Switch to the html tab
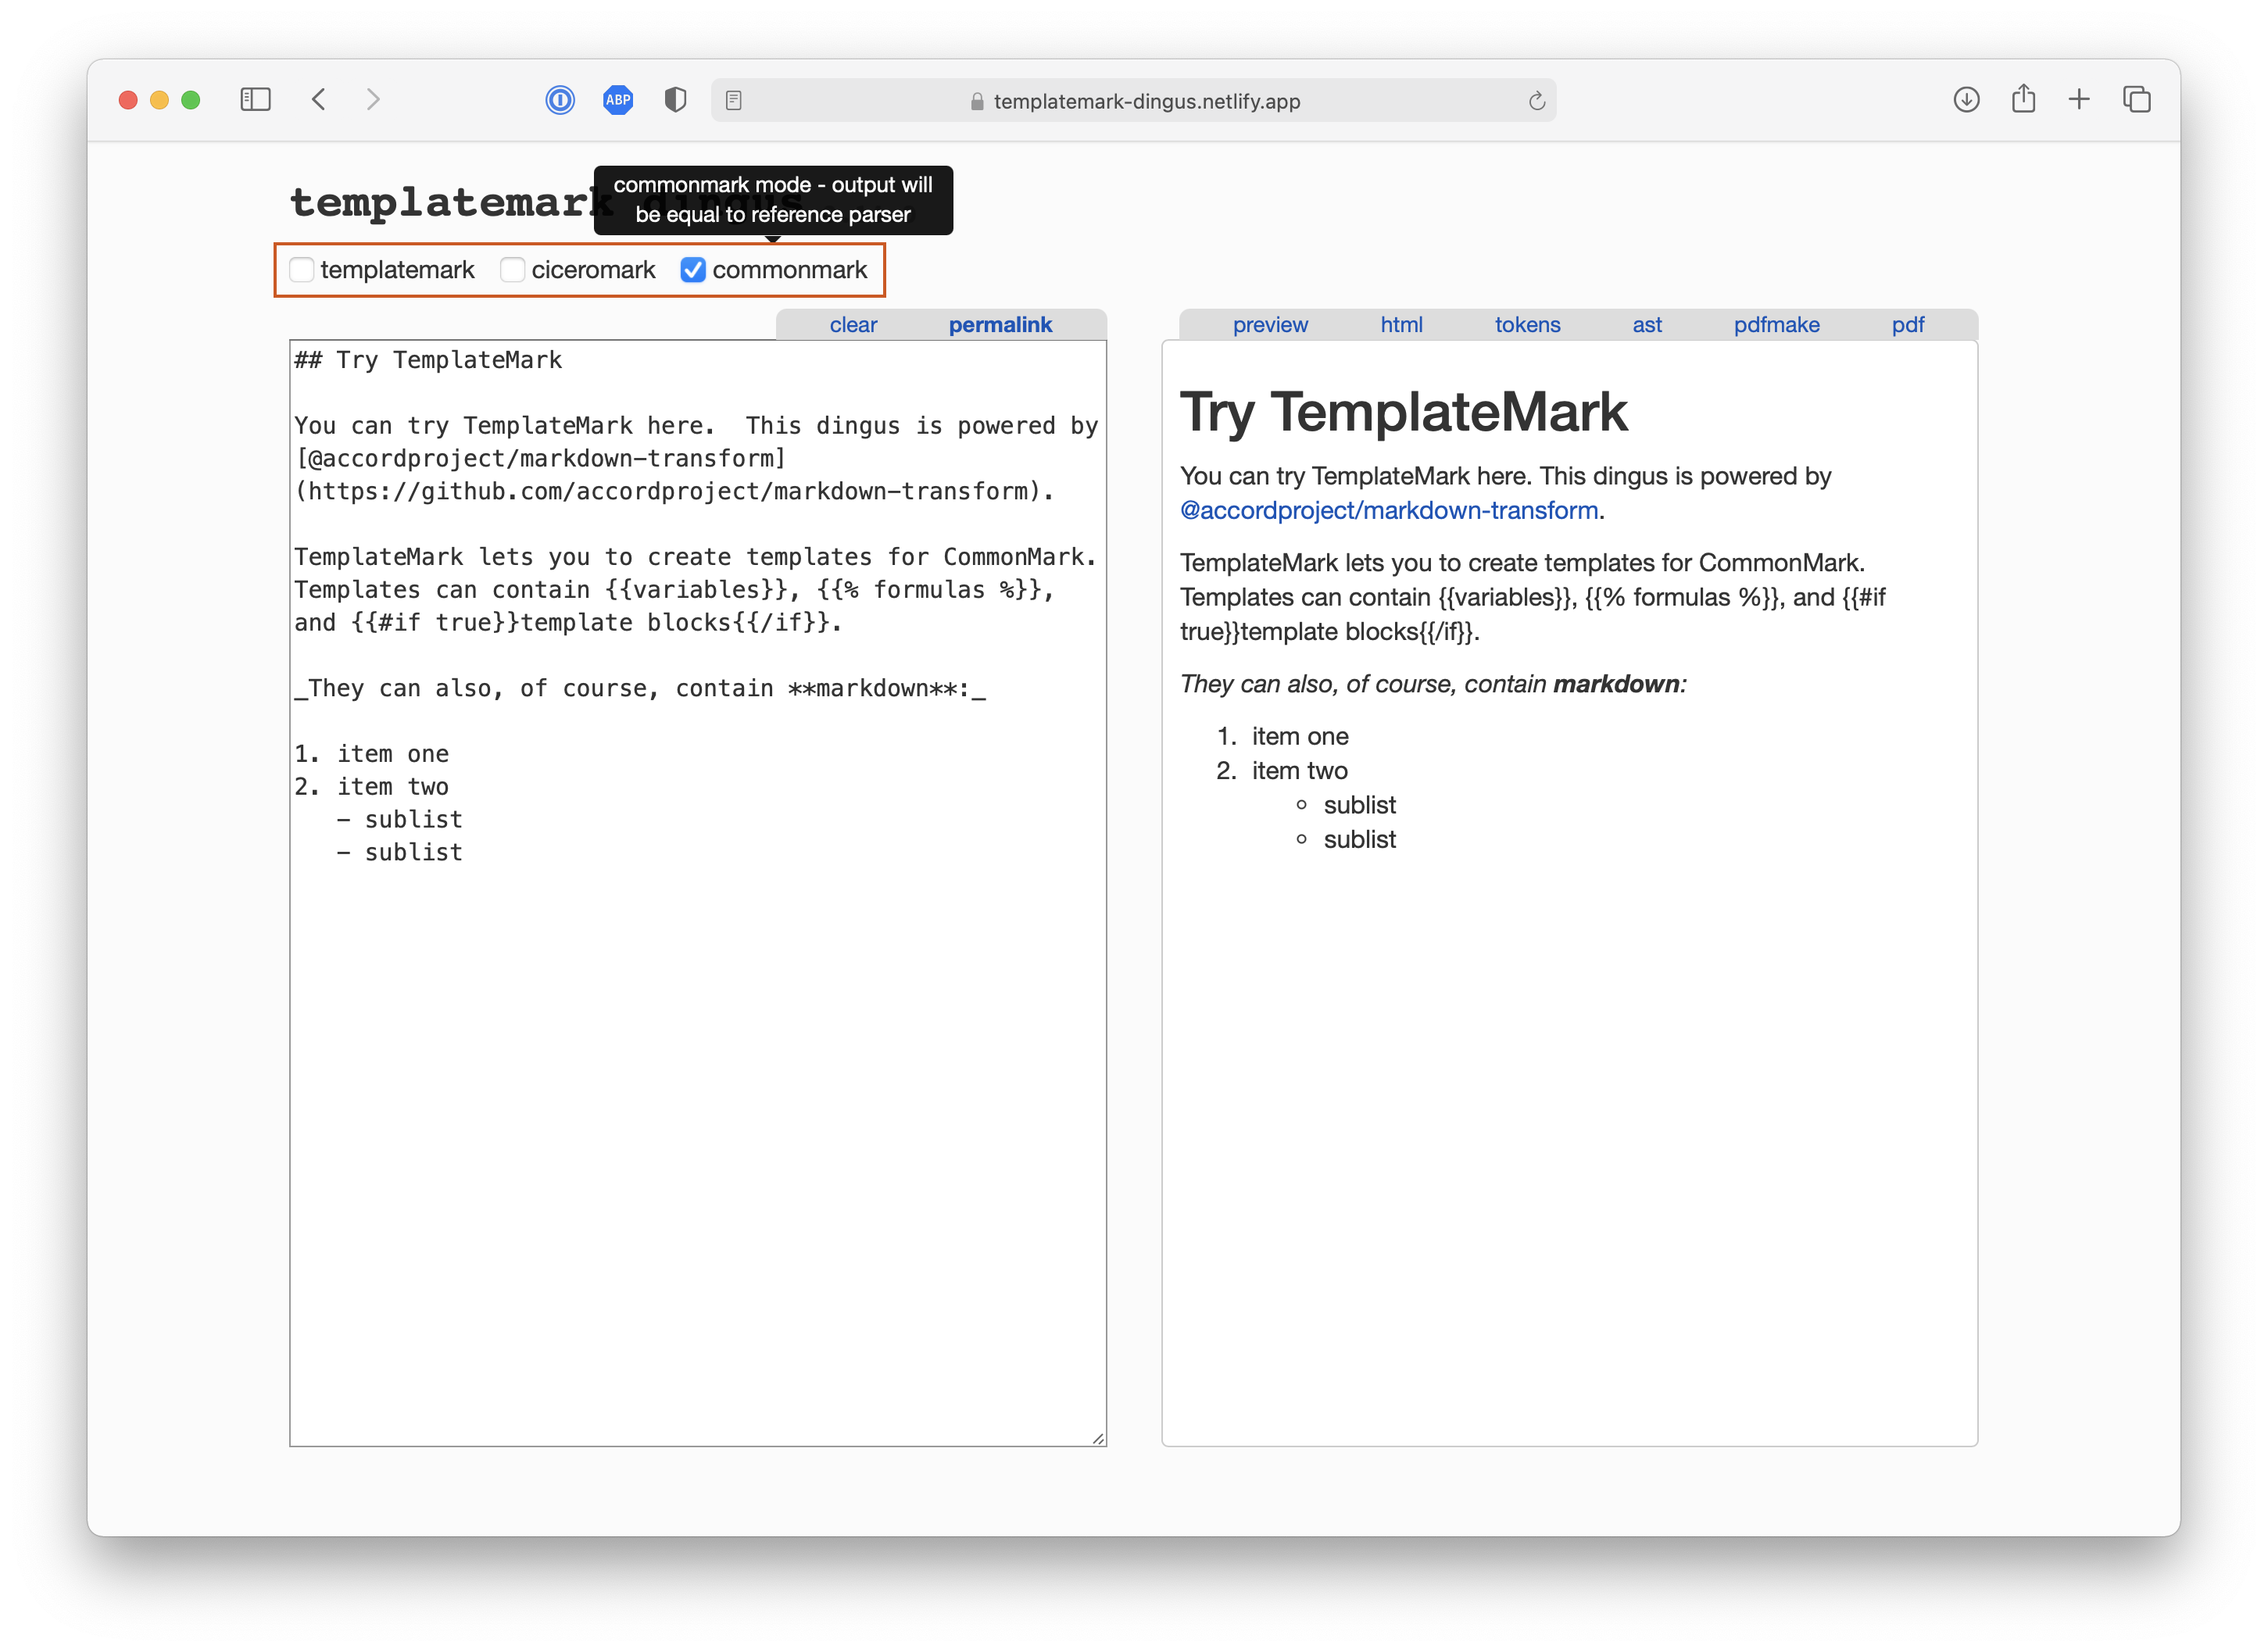The image size is (2268, 1652). (1401, 325)
